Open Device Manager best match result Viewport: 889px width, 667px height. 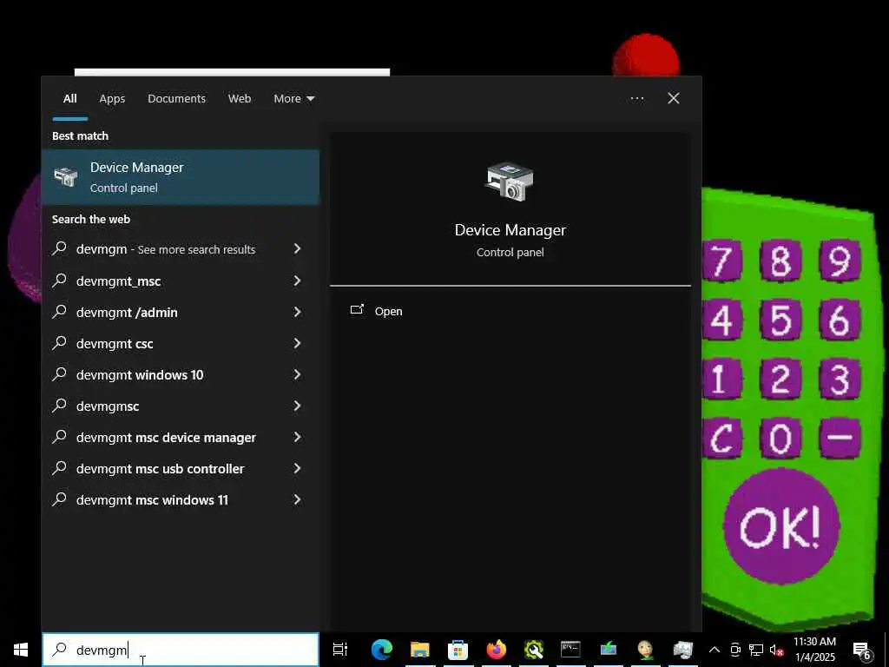pyautogui.click(x=181, y=177)
